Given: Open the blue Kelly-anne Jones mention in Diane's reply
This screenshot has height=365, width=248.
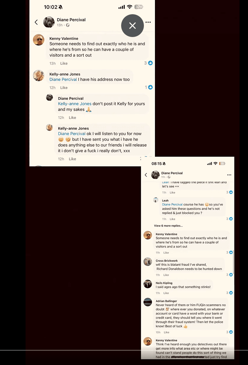Looking at the screenshot, I should tap(75, 104).
